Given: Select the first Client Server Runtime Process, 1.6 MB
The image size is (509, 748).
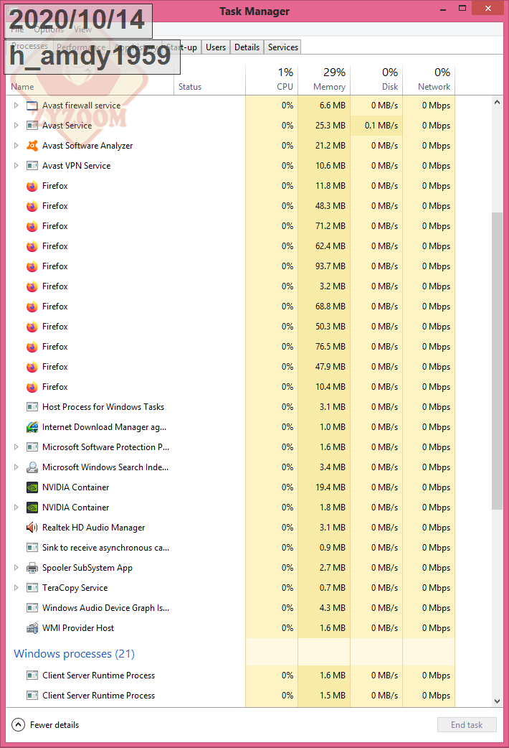Looking at the screenshot, I should [x=231, y=675].
